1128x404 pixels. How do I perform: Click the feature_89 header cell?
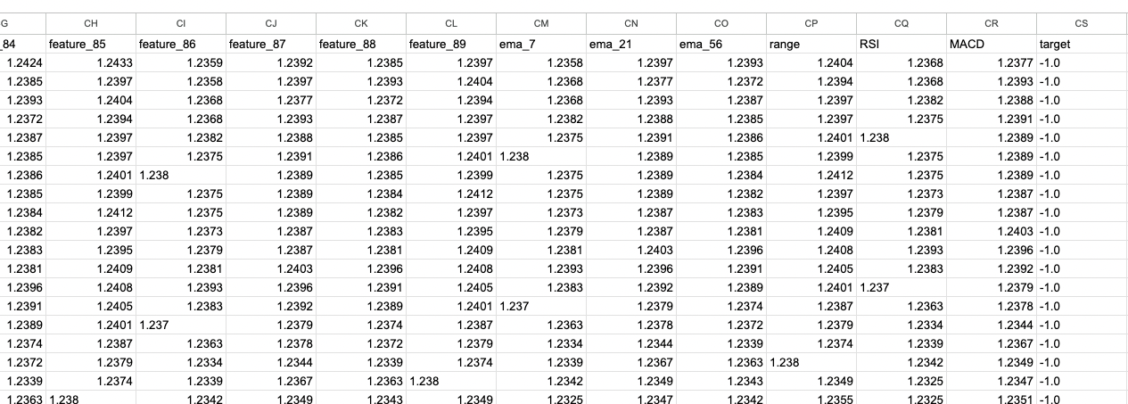pos(451,43)
